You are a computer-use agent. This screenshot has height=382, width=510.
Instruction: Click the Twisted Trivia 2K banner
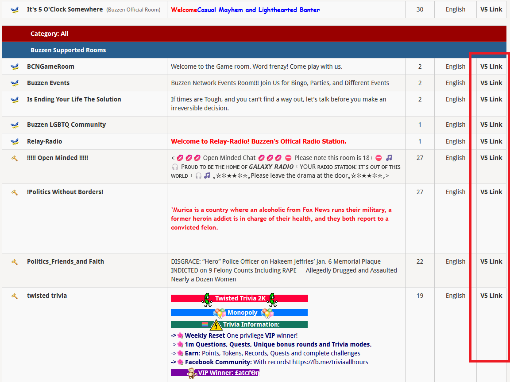point(240,298)
